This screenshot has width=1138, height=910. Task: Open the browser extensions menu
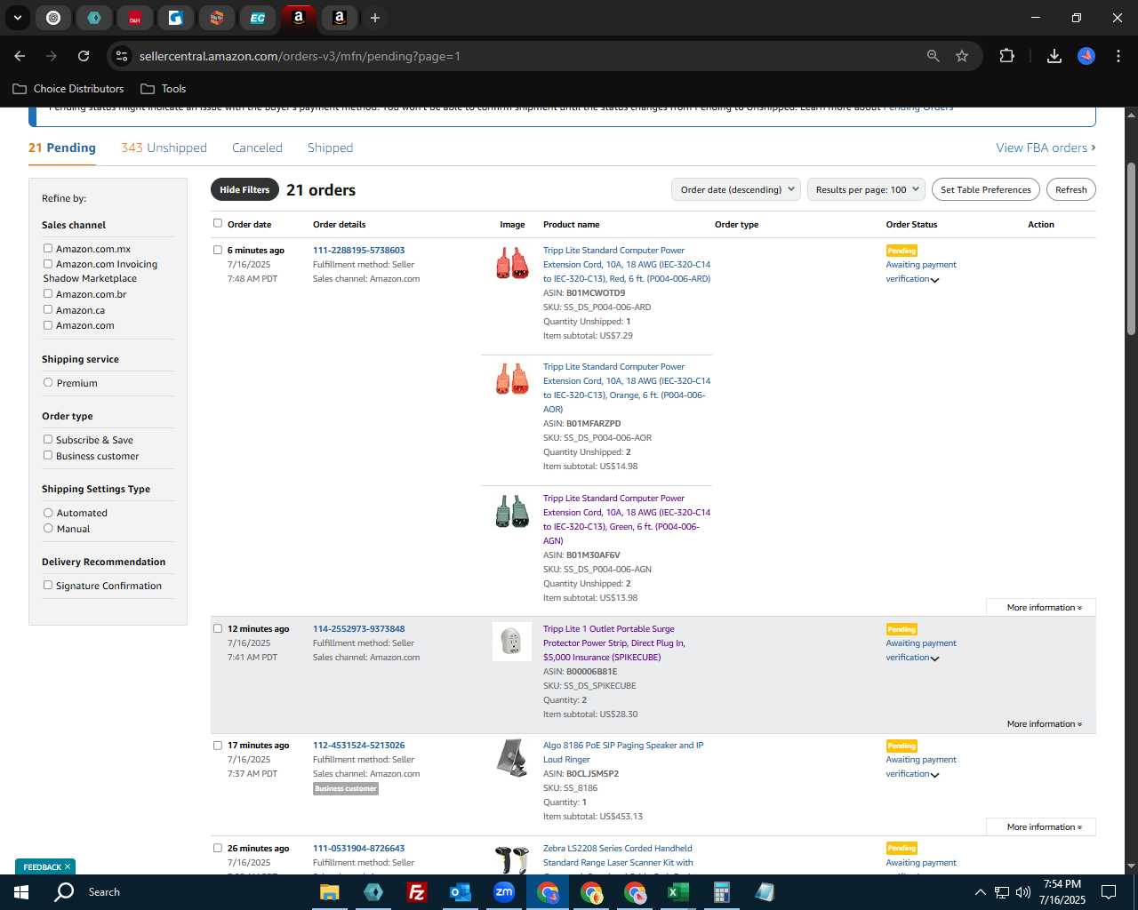tap(1006, 56)
